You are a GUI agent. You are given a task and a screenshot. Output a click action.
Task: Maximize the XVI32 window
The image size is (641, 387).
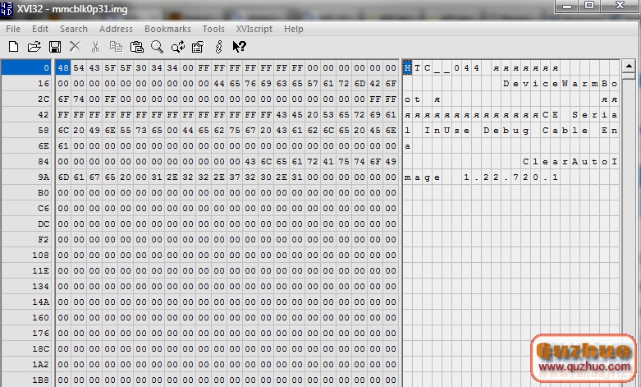pyautogui.click(x=589, y=6)
